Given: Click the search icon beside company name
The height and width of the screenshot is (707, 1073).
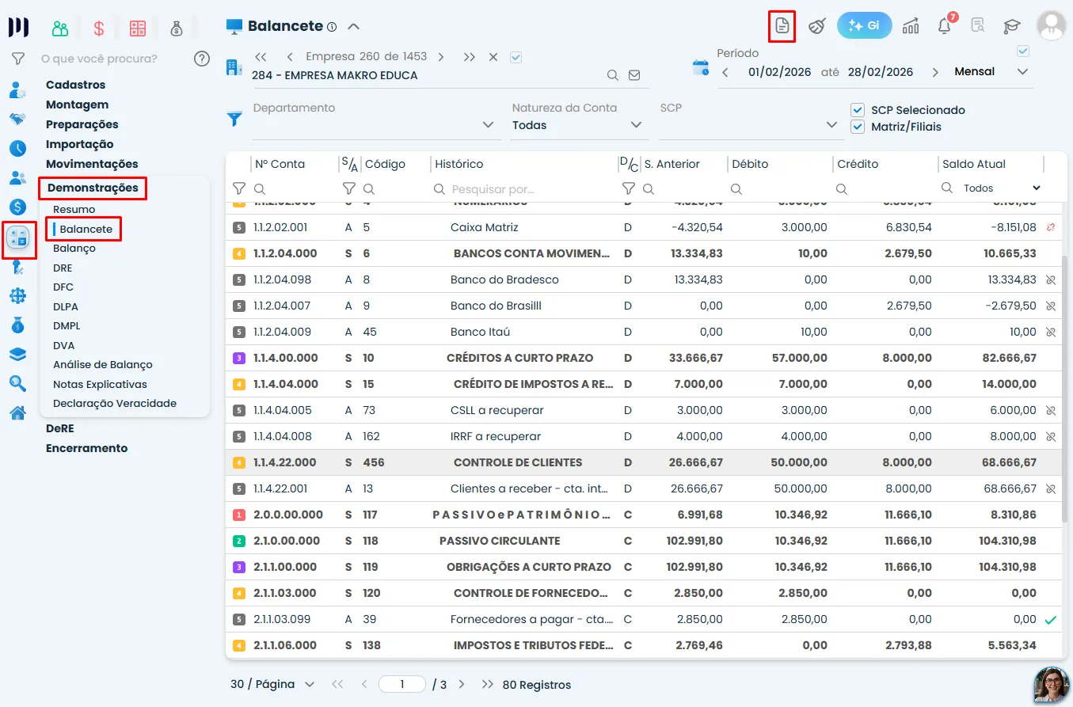Looking at the screenshot, I should tap(613, 75).
